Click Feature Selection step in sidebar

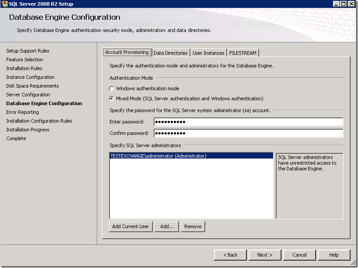pyautogui.click(x=25, y=60)
